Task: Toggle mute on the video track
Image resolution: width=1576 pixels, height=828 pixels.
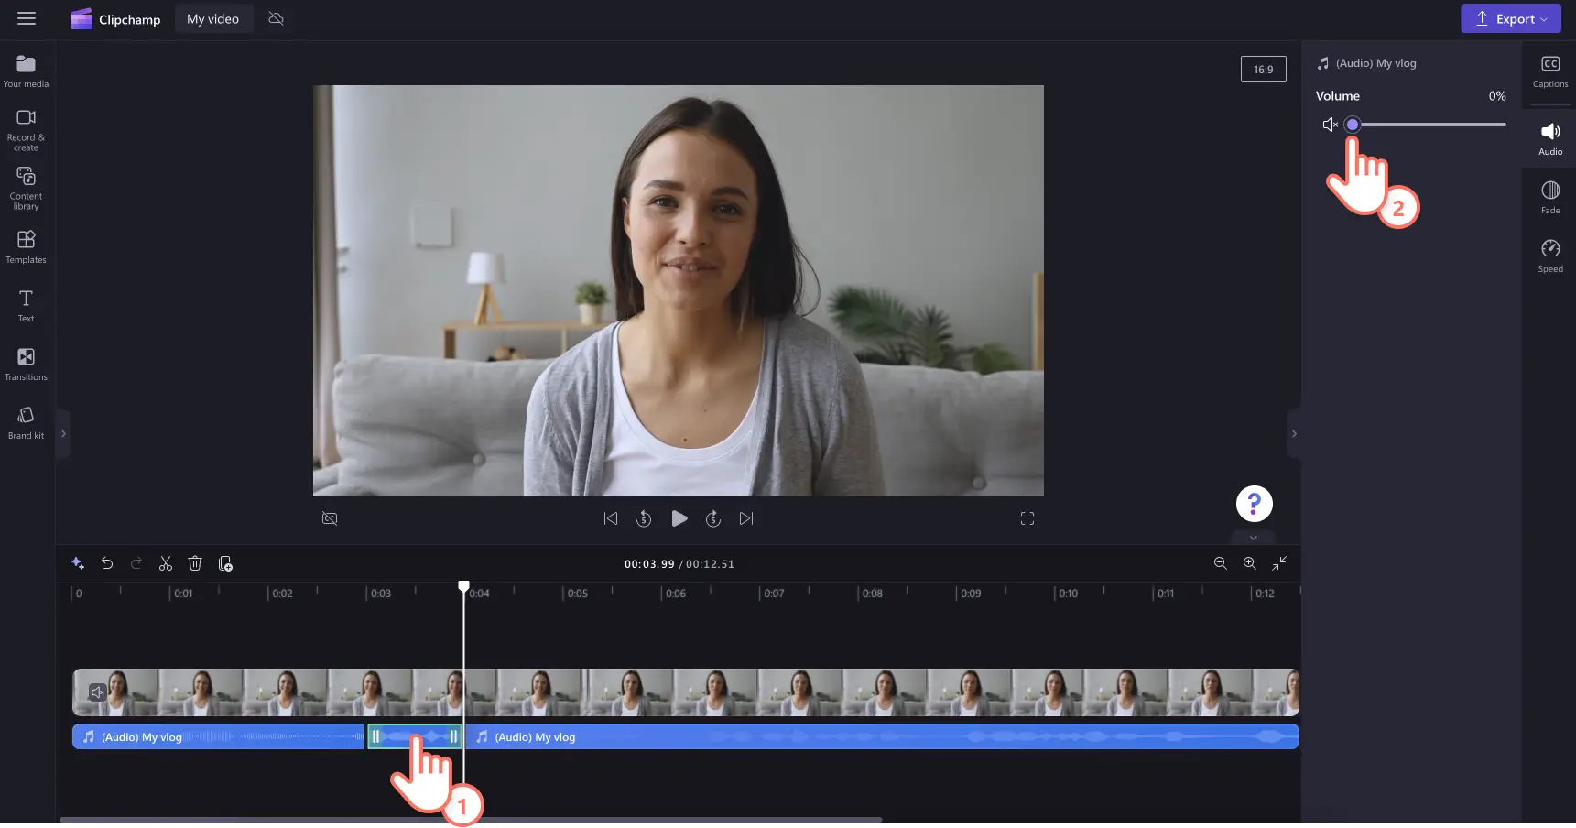Action: 97,692
